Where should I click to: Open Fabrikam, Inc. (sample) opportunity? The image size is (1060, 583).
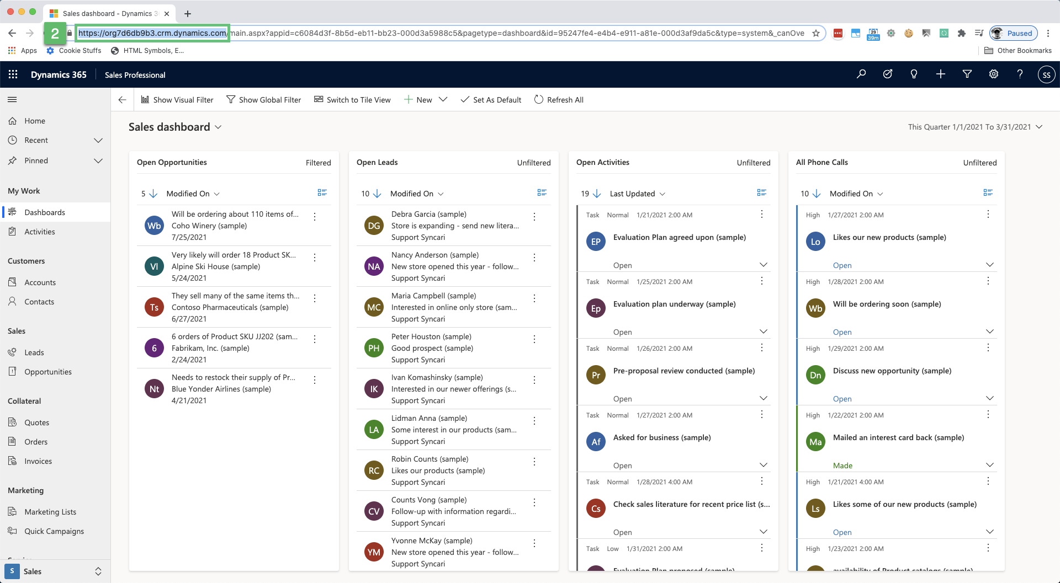tap(210, 348)
